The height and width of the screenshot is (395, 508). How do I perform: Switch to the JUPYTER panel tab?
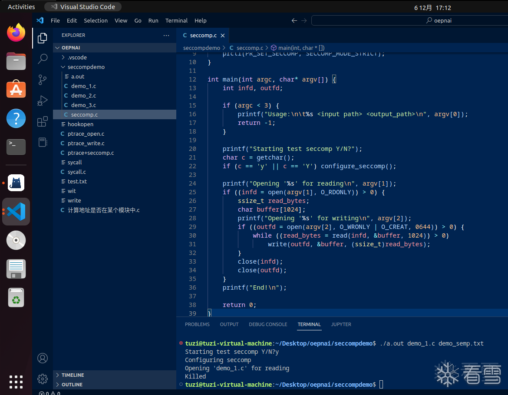click(x=341, y=324)
